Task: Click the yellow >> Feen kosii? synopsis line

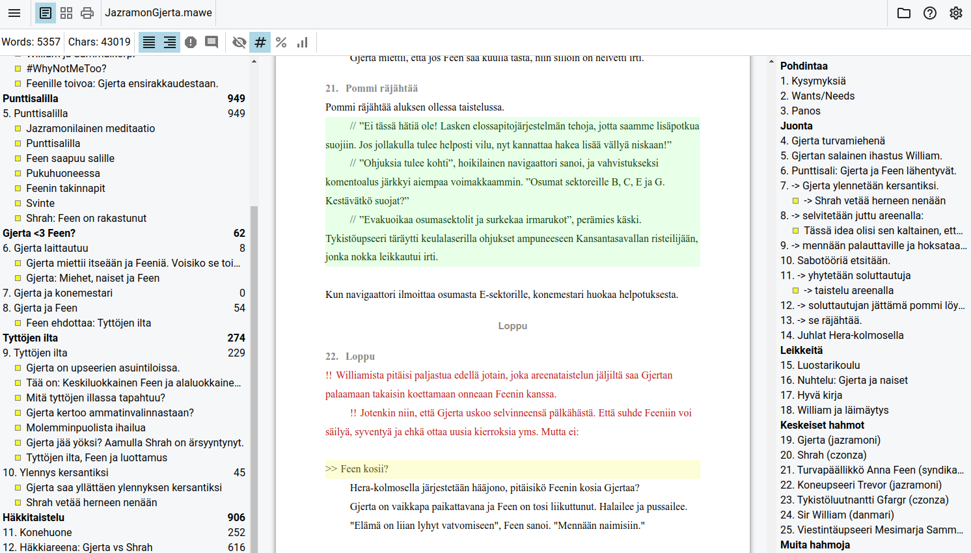Action: click(513, 469)
